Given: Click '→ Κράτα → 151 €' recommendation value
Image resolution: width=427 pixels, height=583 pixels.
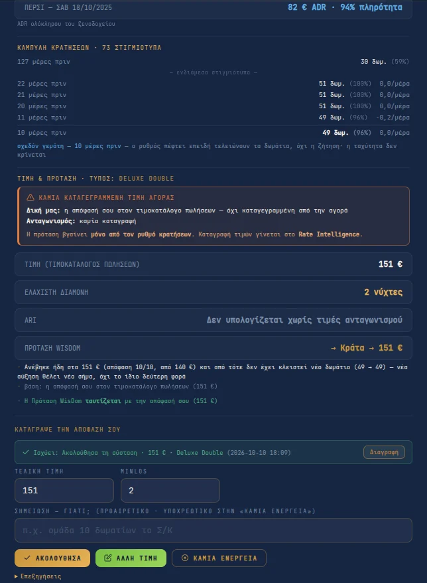Looking at the screenshot, I should tap(367, 348).
